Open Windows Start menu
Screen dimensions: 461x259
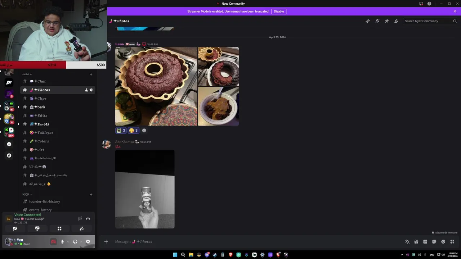pos(175,255)
